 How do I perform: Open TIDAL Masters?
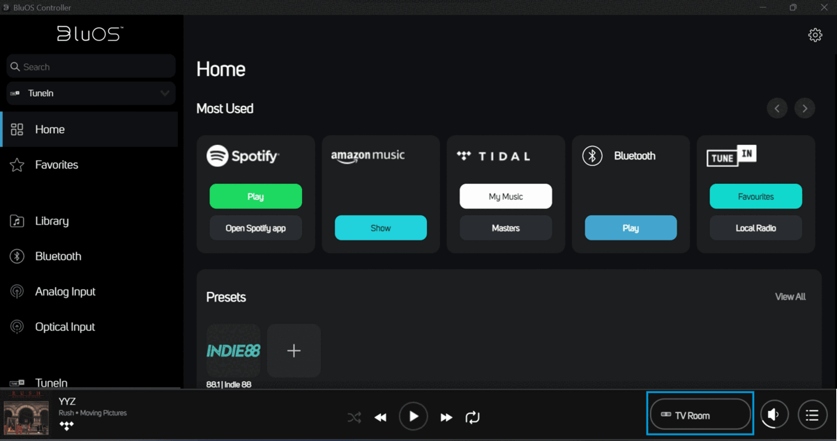(x=506, y=228)
